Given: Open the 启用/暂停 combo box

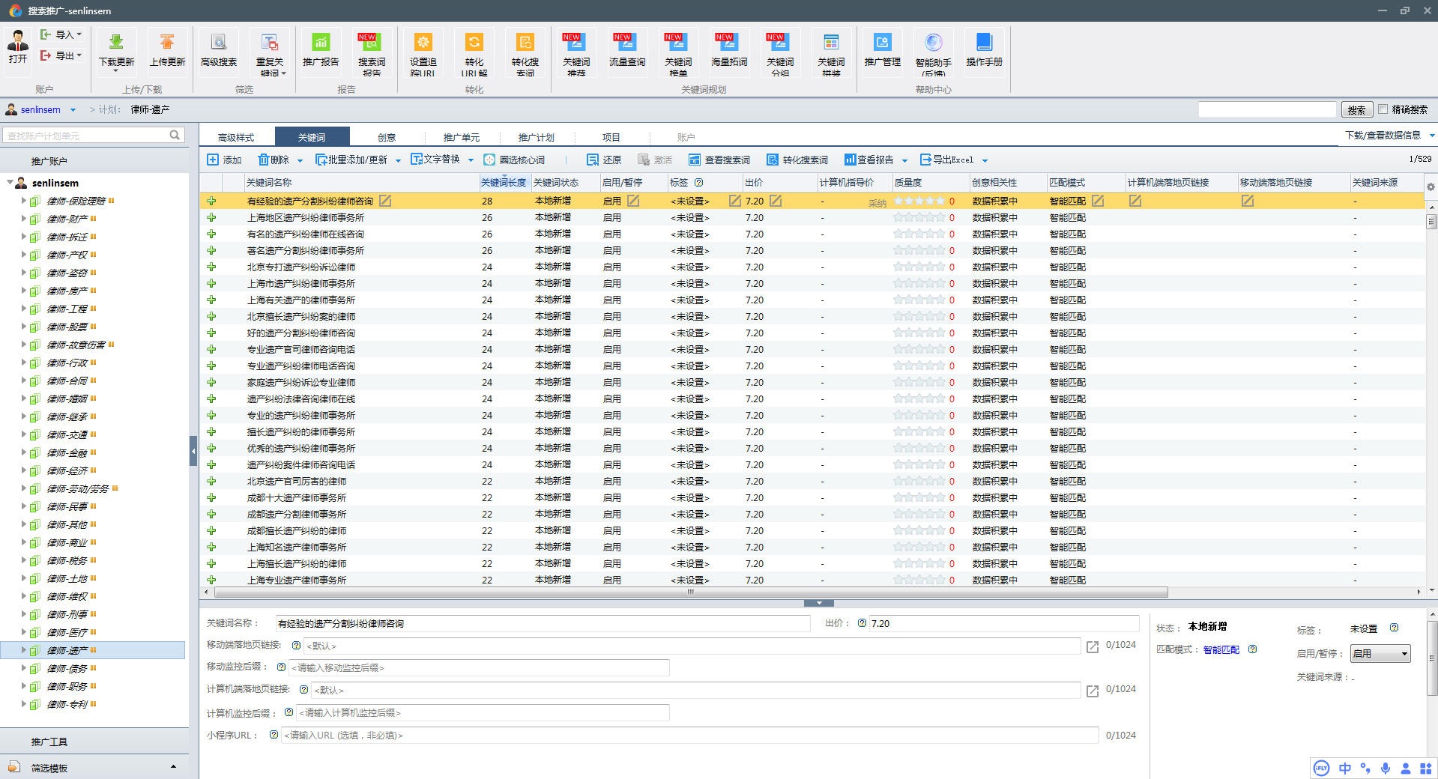Looking at the screenshot, I should click(x=1380, y=654).
